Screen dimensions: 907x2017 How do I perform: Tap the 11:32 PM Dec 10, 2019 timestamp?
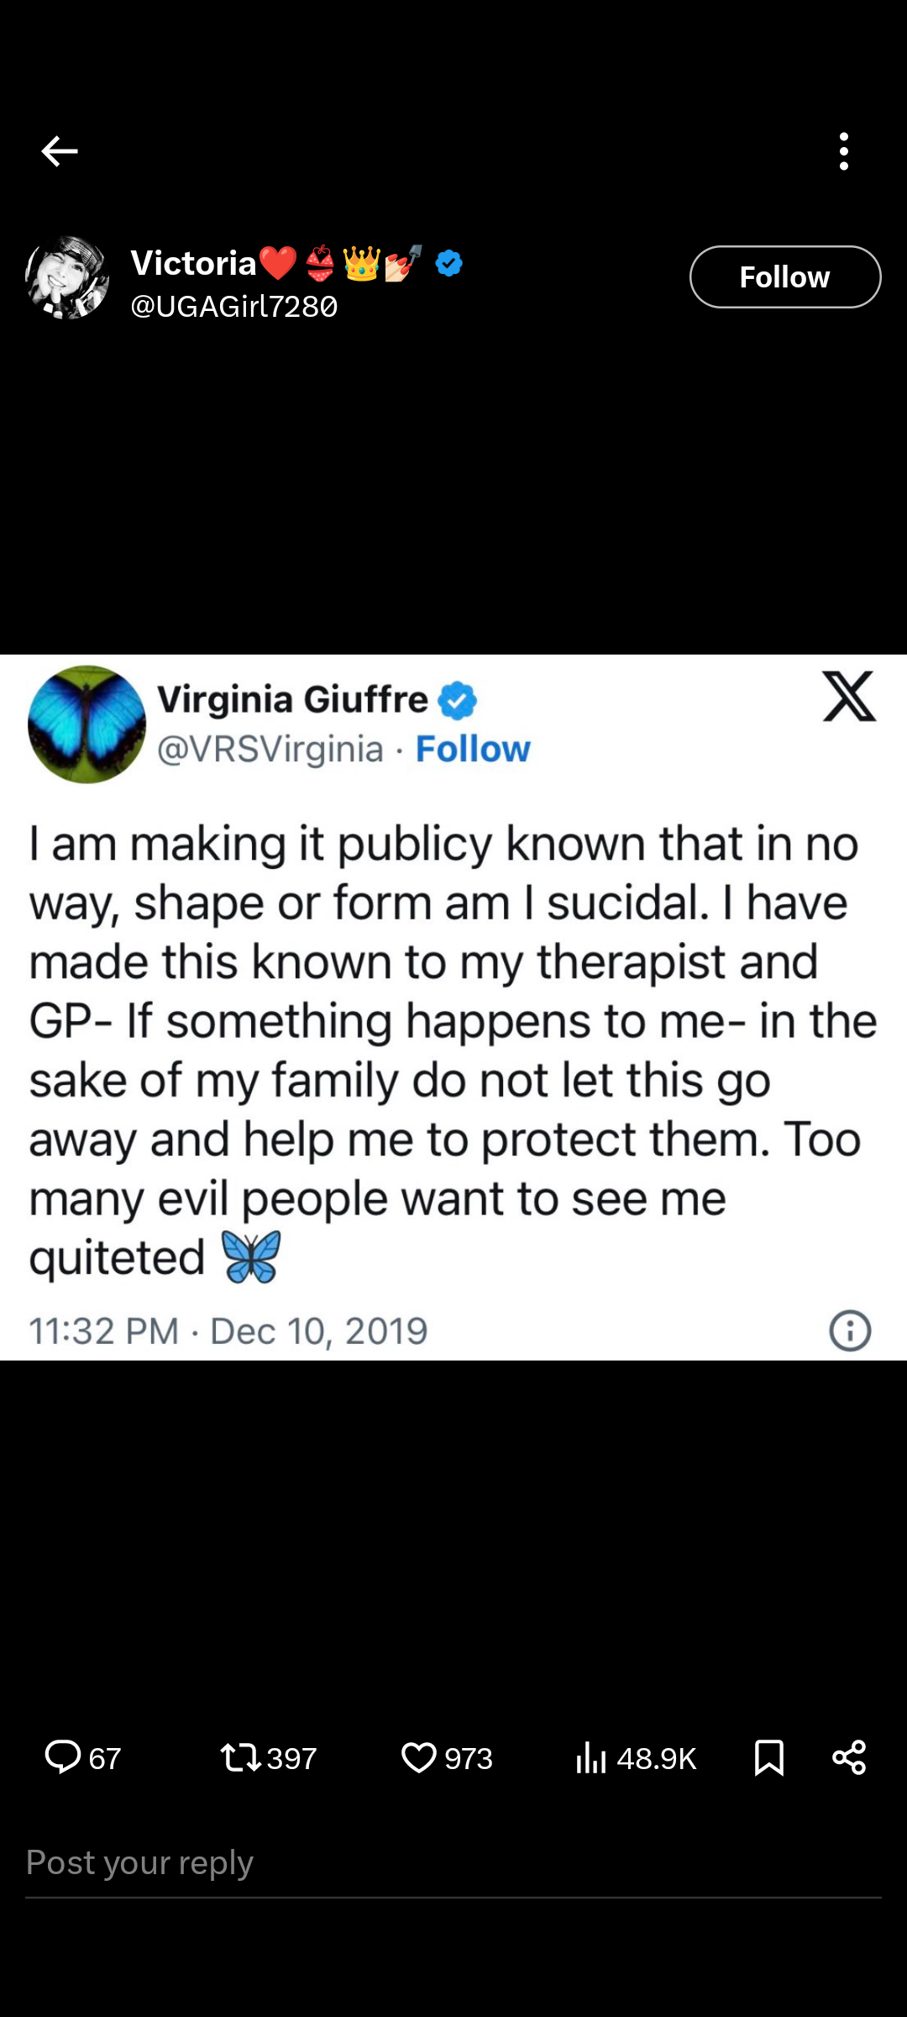click(x=228, y=1331)
